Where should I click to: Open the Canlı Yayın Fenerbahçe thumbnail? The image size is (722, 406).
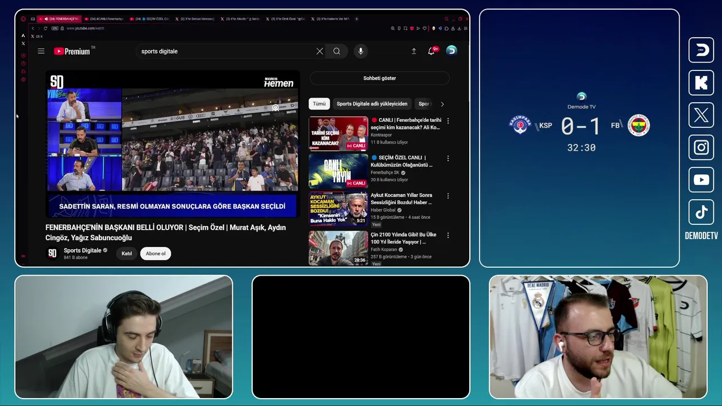(x=338, y=171)
